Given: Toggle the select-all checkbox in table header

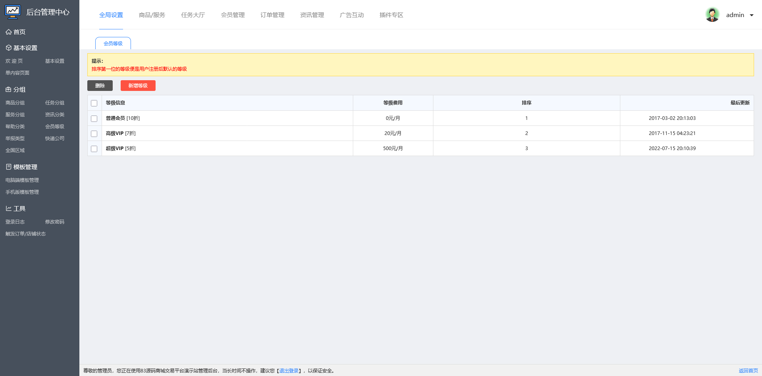Looking at the screenshot, I should pyautogui.click(x=94, y=103).
